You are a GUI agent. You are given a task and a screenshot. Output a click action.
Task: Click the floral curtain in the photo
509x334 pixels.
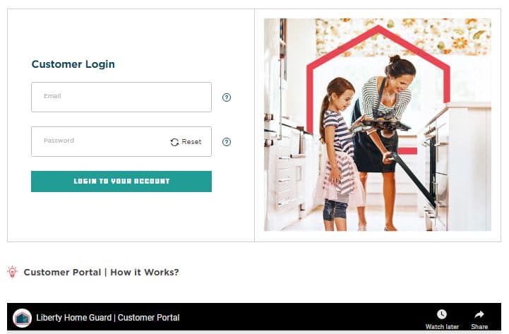click(x=402, y=36)
